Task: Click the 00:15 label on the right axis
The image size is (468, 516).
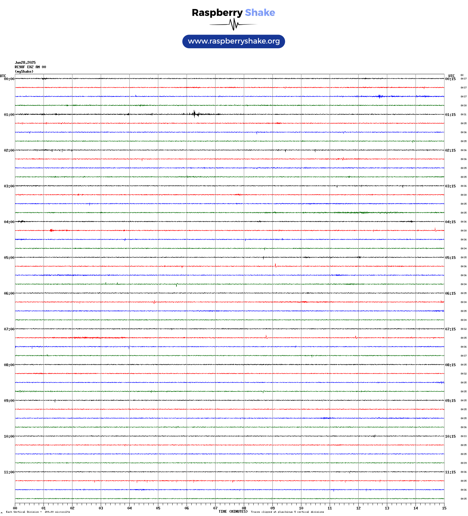Action: [x=450, y=79]
